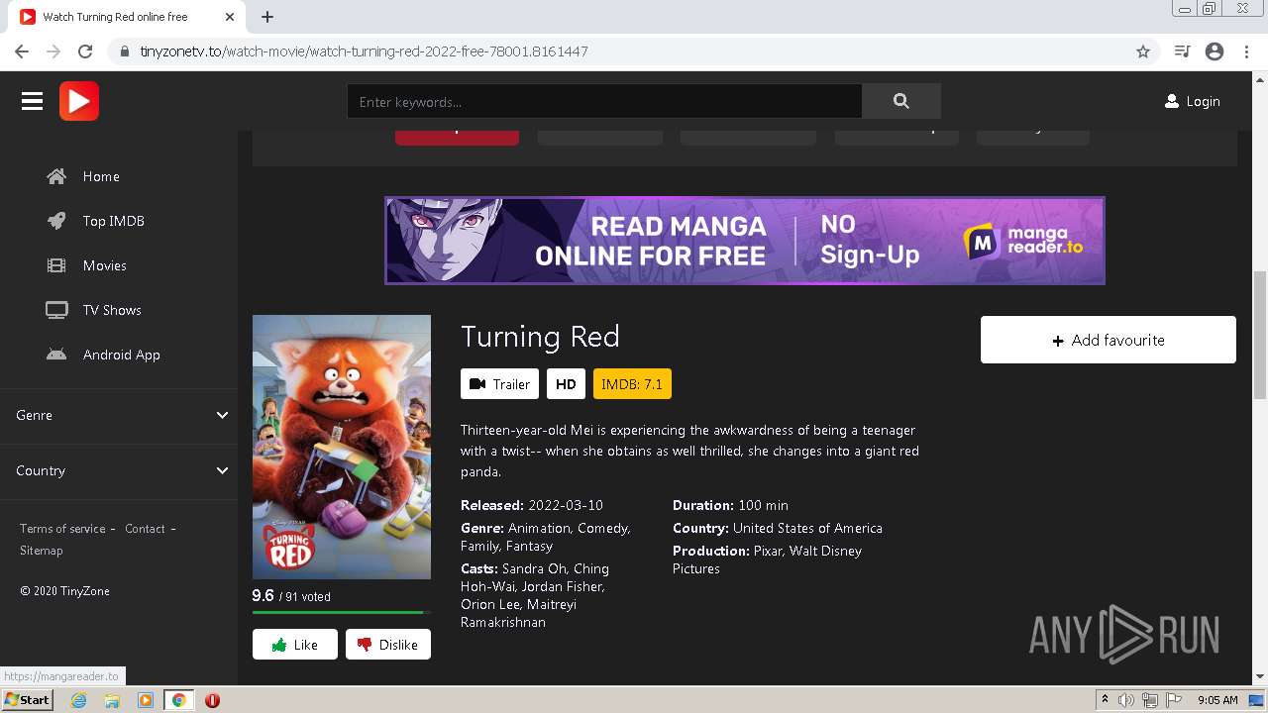Click the Like thumbs-up button
Screen dimensions: 1268x713
coord(295,645)
